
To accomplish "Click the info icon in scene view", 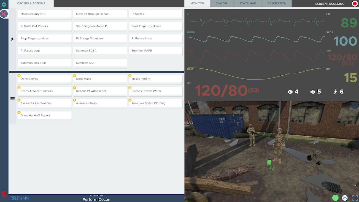I will [355, 105].
